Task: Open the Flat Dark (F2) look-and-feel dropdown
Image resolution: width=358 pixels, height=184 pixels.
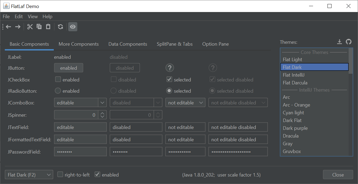Action: (x=29, y=175)
